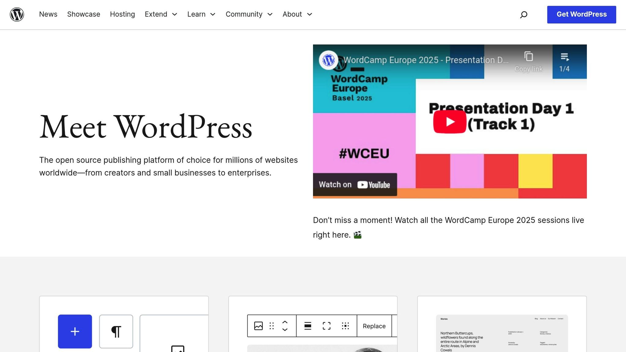
Task: Open the News menu item
Action: point(48,14)
